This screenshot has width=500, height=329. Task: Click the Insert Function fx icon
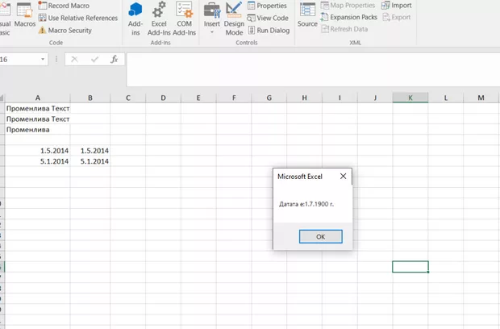115,60
